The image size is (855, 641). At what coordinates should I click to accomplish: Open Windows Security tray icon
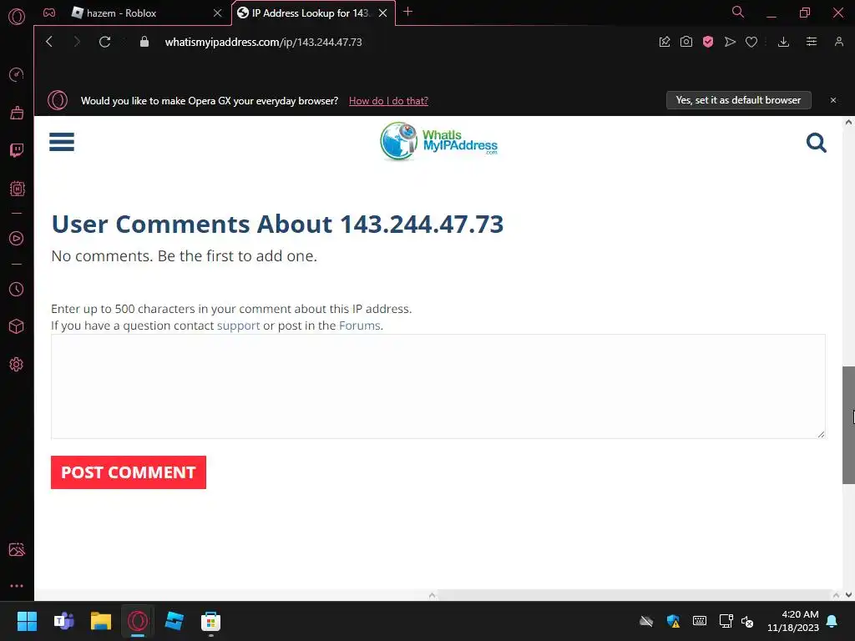tap(673, 621)
